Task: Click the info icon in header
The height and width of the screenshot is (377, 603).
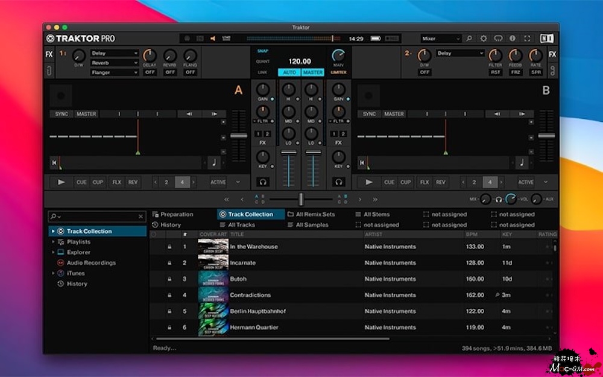Action: tap(513, 39)
